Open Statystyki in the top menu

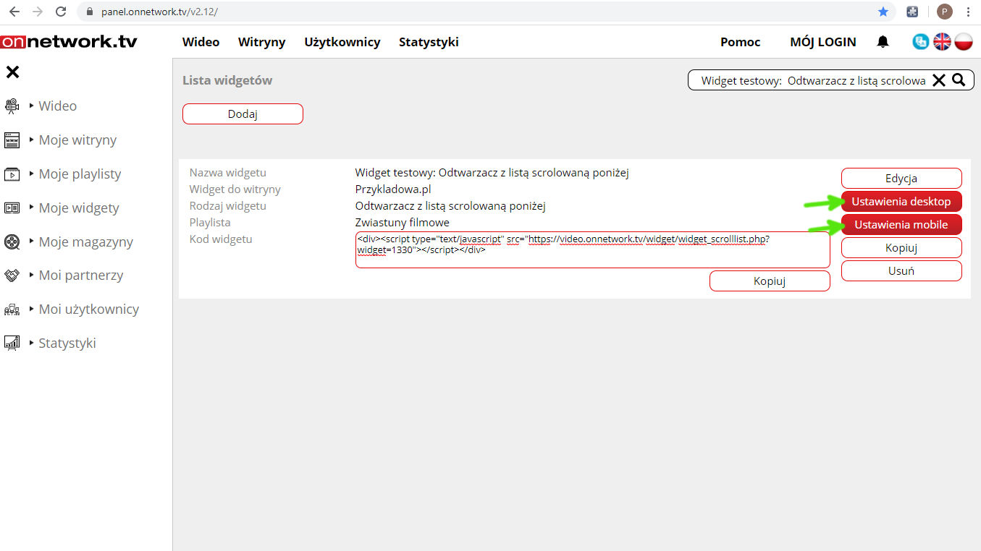coord(429,42)
